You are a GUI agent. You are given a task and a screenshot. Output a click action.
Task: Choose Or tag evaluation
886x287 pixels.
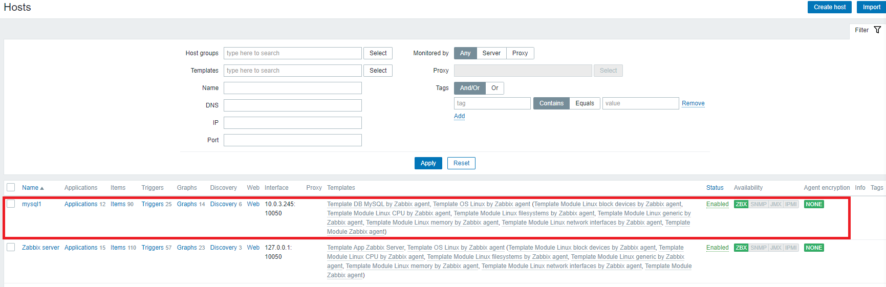pyautogui.click(x=495, y=88)
